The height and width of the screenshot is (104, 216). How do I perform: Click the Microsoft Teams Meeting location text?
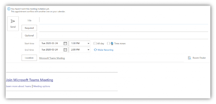coord(52,58)
